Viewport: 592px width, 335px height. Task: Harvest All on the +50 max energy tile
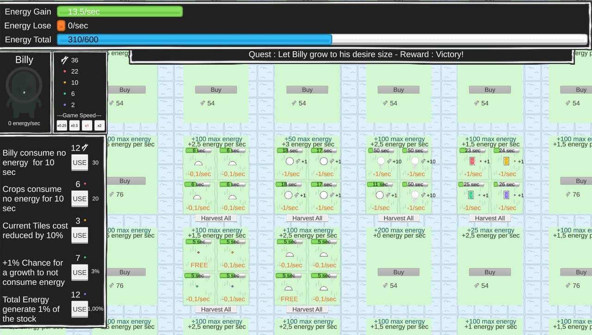(x=307, y=218)
